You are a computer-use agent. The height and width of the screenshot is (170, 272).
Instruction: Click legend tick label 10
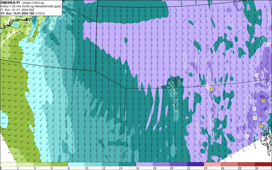pos(86,168)
